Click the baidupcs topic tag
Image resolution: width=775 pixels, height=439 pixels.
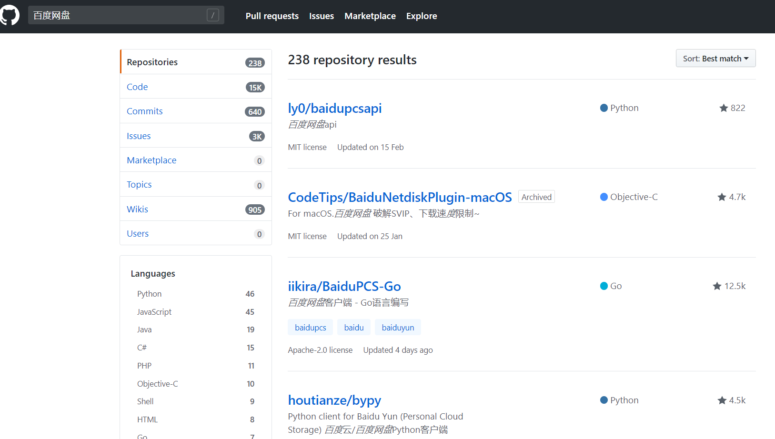310,328
